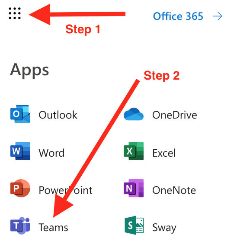Launch the PowerPoint app icon
The image size is (237, 251).
click(x=20, y=188)
